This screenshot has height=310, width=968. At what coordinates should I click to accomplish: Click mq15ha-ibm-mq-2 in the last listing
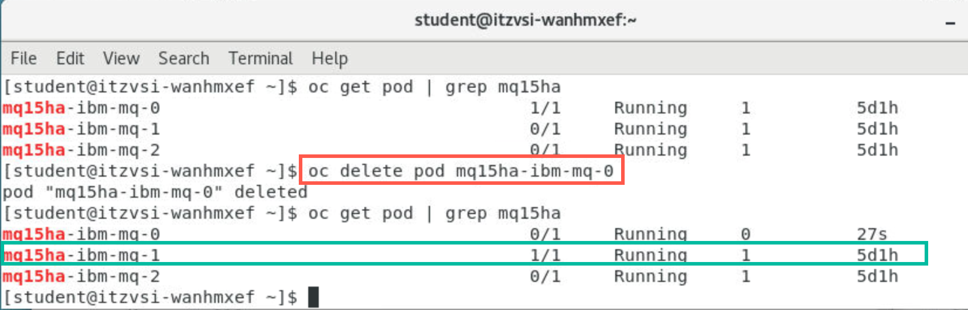click(81, 276)
